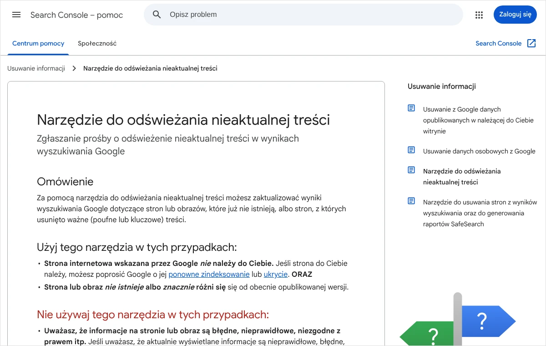Click heading Użyj tego narzędzia w tych przypadkach

tap(137, 248)
